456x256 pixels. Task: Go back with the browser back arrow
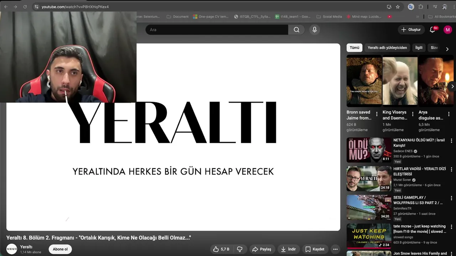click(6, 7)
